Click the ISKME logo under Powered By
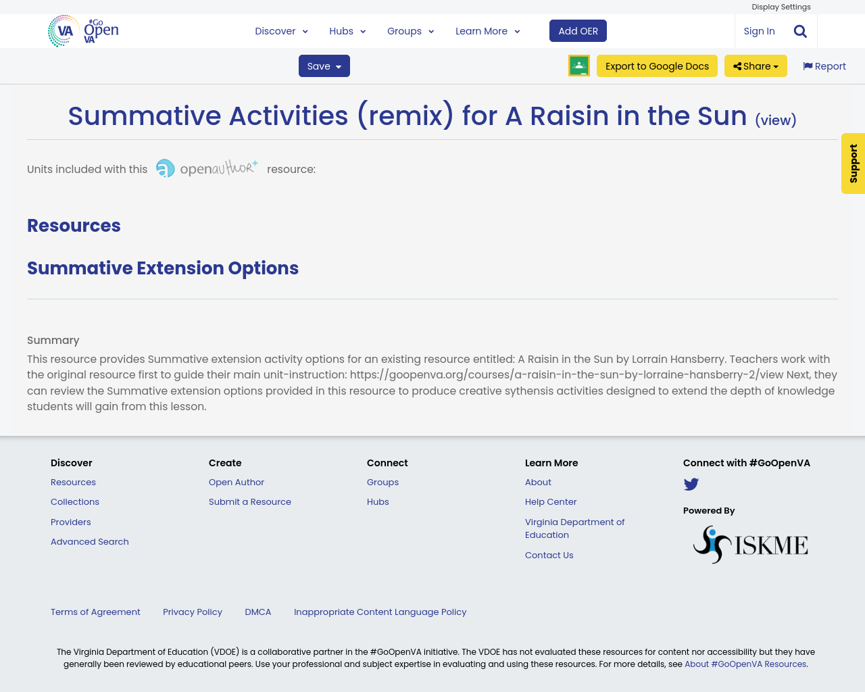This screenshot has width=865, height=692. 750,543
